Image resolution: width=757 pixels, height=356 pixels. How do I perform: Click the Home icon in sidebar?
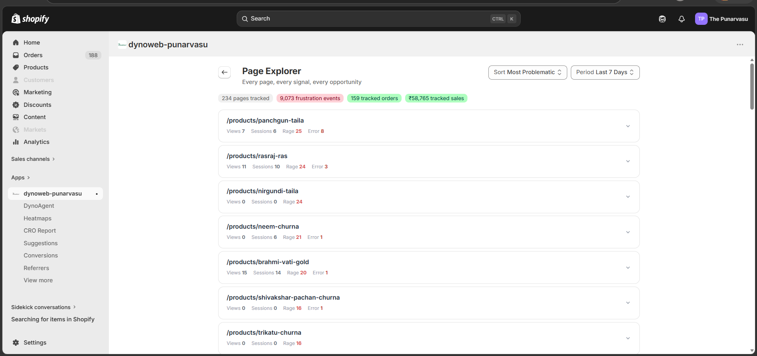[x=16, y=43]
